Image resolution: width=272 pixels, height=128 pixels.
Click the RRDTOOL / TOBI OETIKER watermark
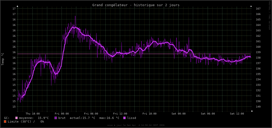tap(269, 16)
